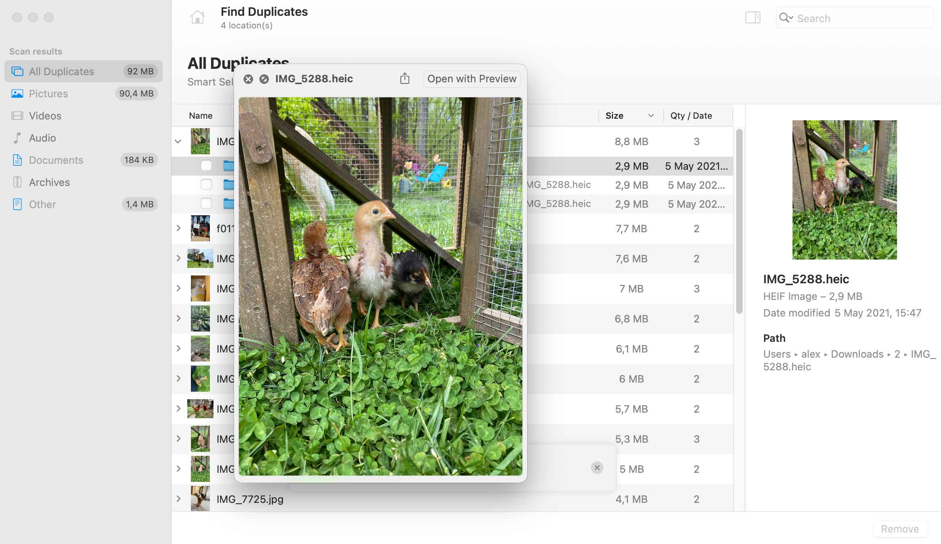This screenshot has width=941, height=544.
Task: Click the green checkmark status icon
Action: tap(264, 79)
